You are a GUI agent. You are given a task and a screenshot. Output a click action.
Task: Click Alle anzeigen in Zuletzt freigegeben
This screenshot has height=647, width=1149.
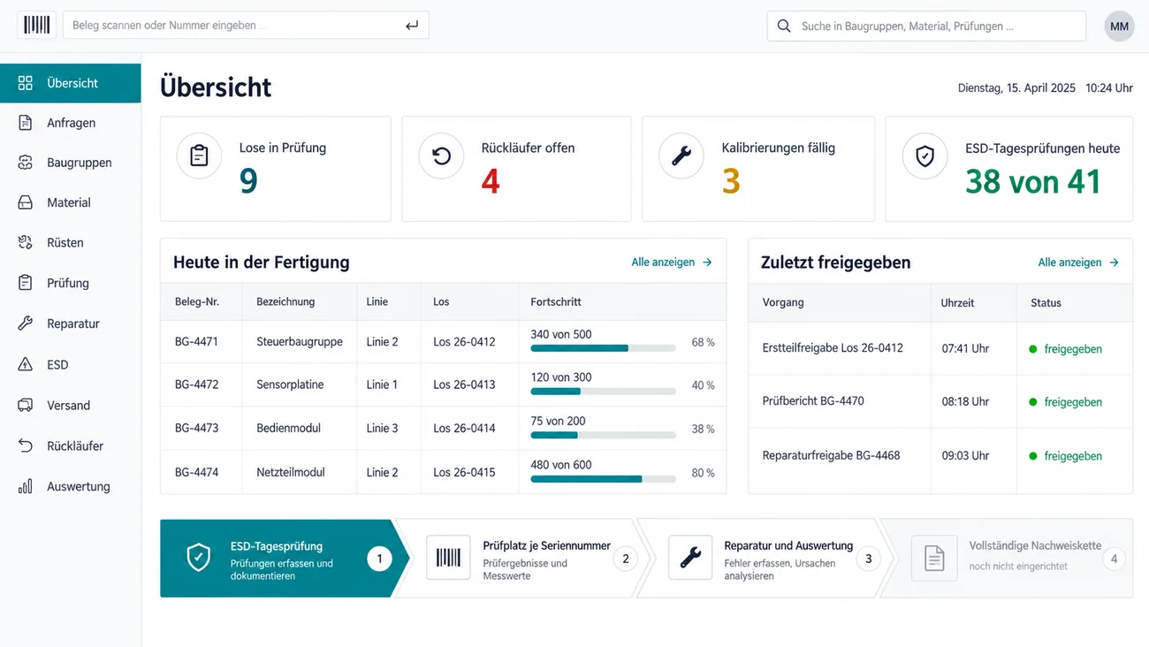click(x=1078, y=263)
